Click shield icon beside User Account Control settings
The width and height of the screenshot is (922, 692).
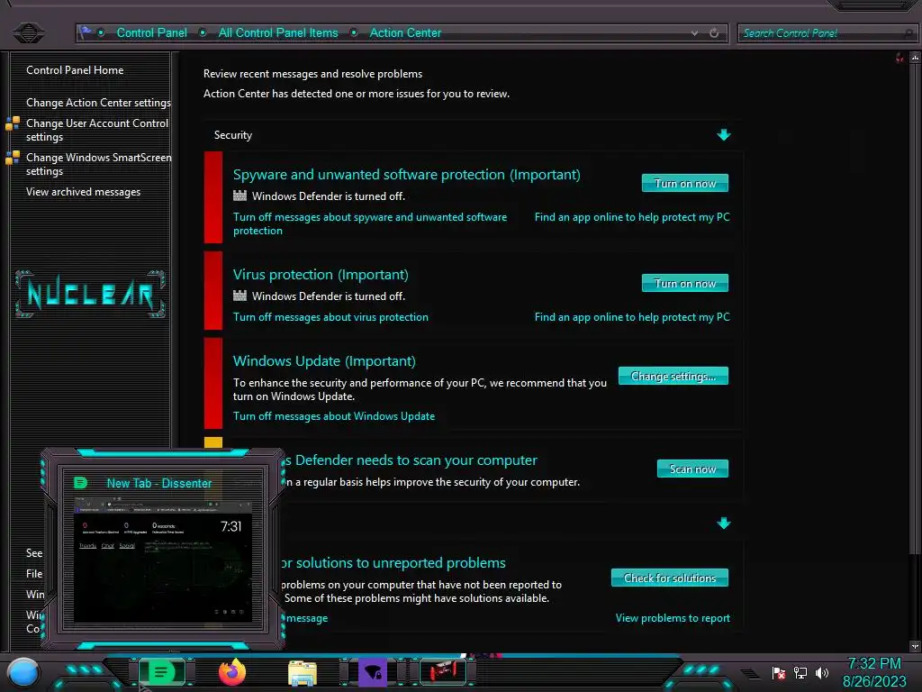pos(13,123)
